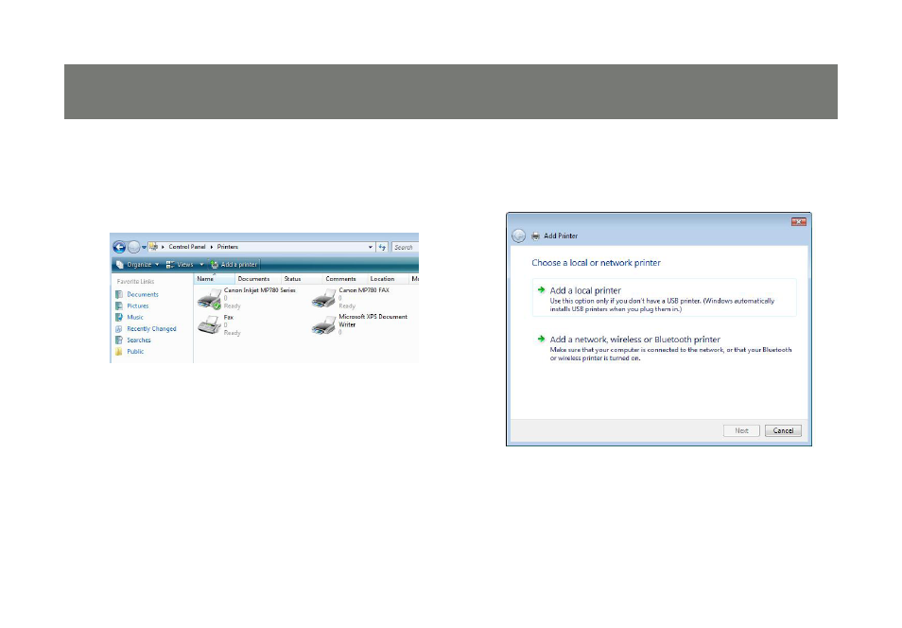
Task: Click the Views toolbar button
Action: (x=180, y=264)
